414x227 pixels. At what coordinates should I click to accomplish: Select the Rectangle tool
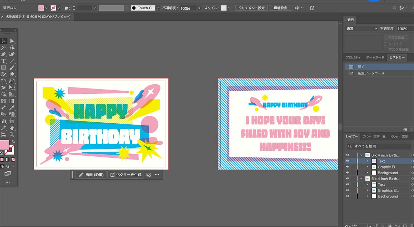[3, 68]
